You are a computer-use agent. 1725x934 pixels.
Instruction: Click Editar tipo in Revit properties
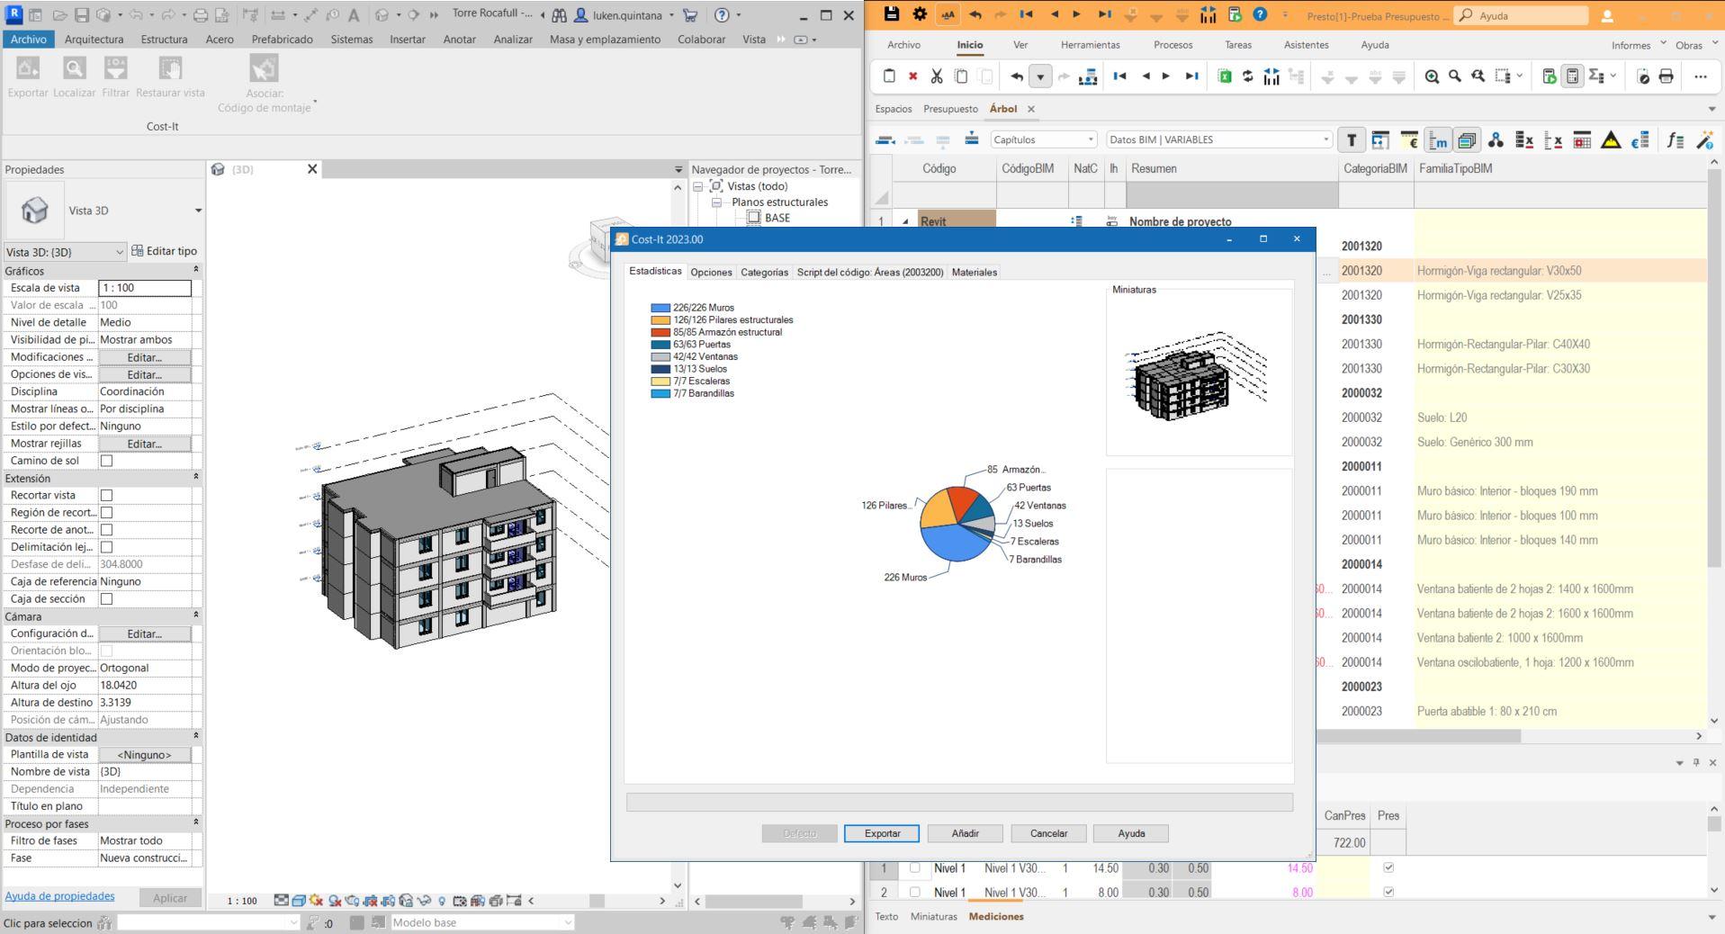(x=164, y=251)
